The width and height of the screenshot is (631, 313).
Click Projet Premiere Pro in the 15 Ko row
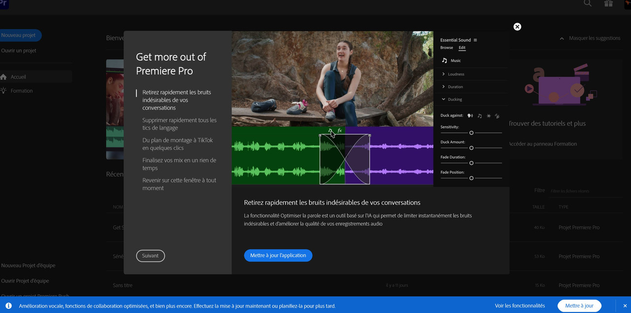click(579, 285)
